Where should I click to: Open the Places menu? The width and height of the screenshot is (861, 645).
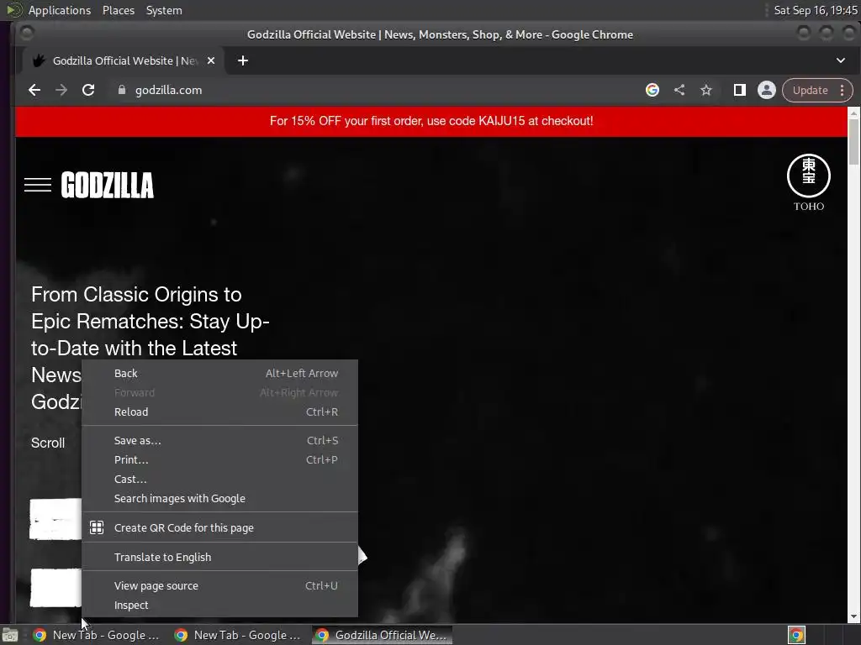119,10
